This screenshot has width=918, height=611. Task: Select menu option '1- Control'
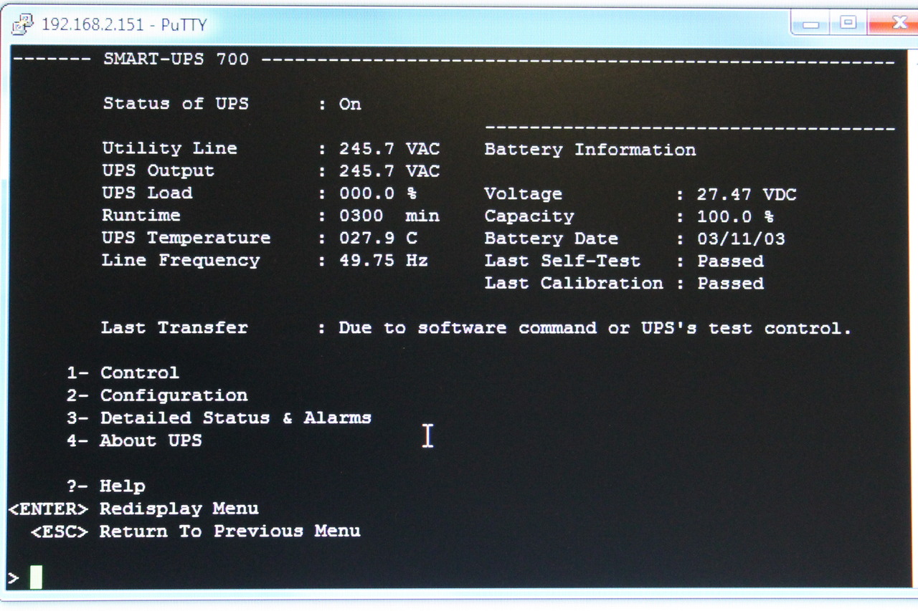[x=123, y=372]
